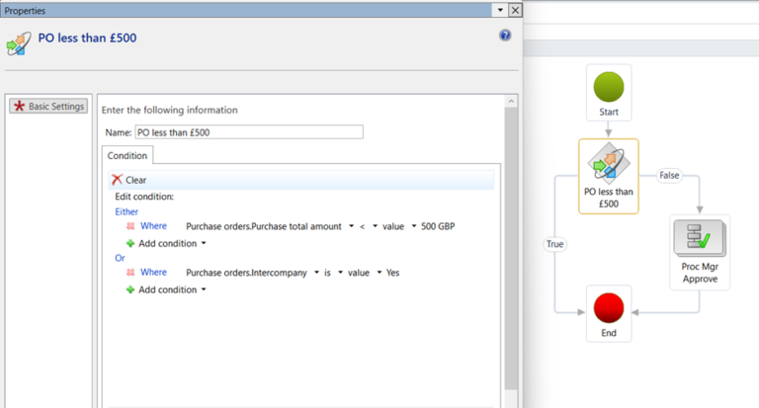This screenshot has height=408, width=759.
Task: Click the False branch label in workflow
Action: (x=669, y=175)
